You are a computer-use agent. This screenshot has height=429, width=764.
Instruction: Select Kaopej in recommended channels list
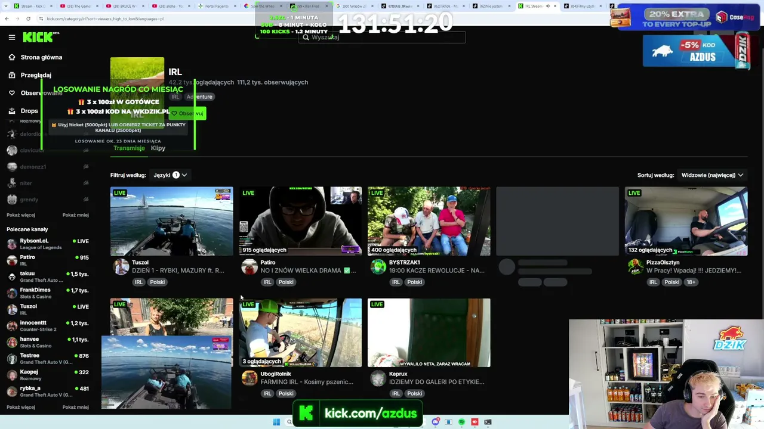[x=48, y=375]
